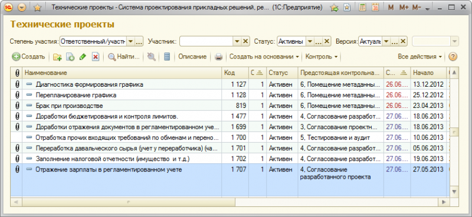
Task: Click paperclip icon in Брак при производстве row
Action: (x=17, y=106)
